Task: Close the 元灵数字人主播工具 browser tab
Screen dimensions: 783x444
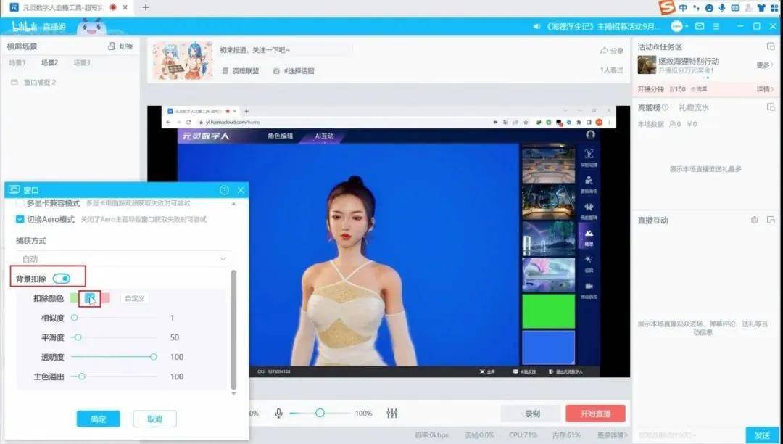Action: pyautogui.click(x=125, y=7)
